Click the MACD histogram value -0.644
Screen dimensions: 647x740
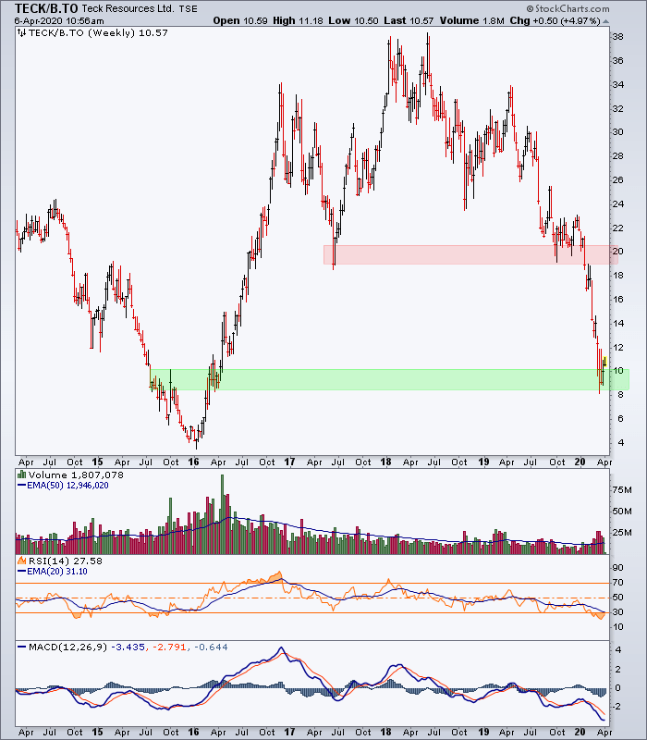click(211, 647)
